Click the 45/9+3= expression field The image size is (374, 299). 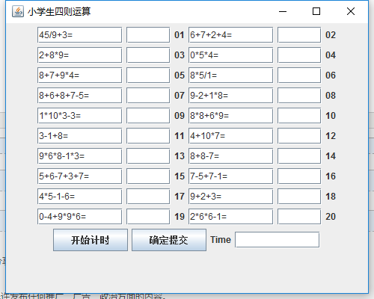click(x=80, y=35)
